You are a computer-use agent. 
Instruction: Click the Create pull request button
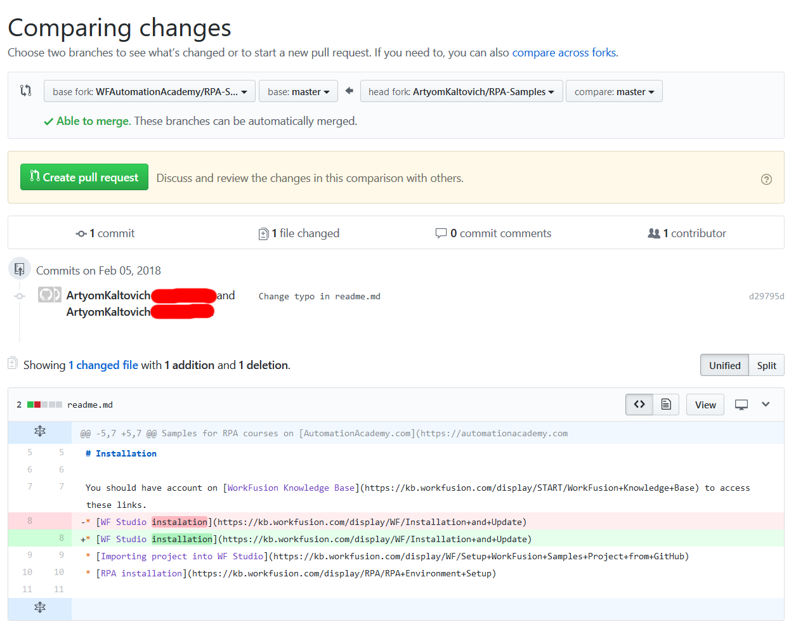pos(84,177)
